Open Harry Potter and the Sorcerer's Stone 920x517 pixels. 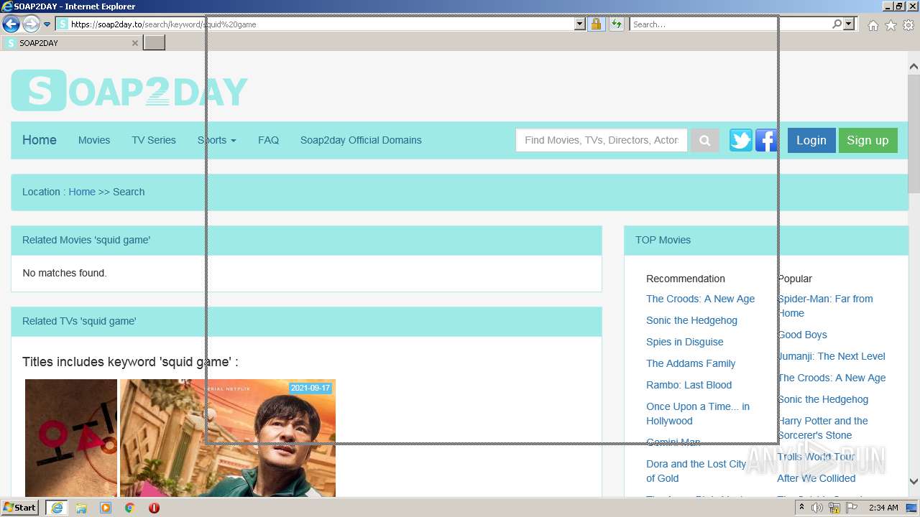coord(822,428)
